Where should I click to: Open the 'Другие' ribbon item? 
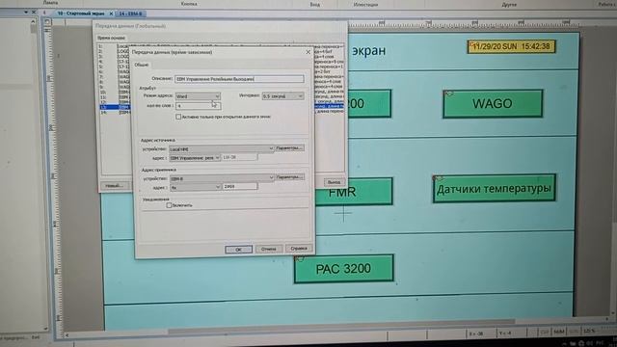(509, 5)
